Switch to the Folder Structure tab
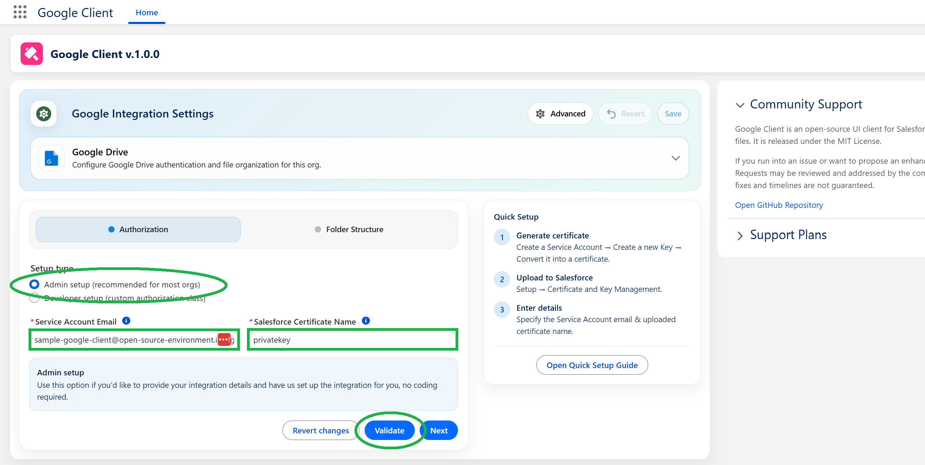 coord(349,229)
